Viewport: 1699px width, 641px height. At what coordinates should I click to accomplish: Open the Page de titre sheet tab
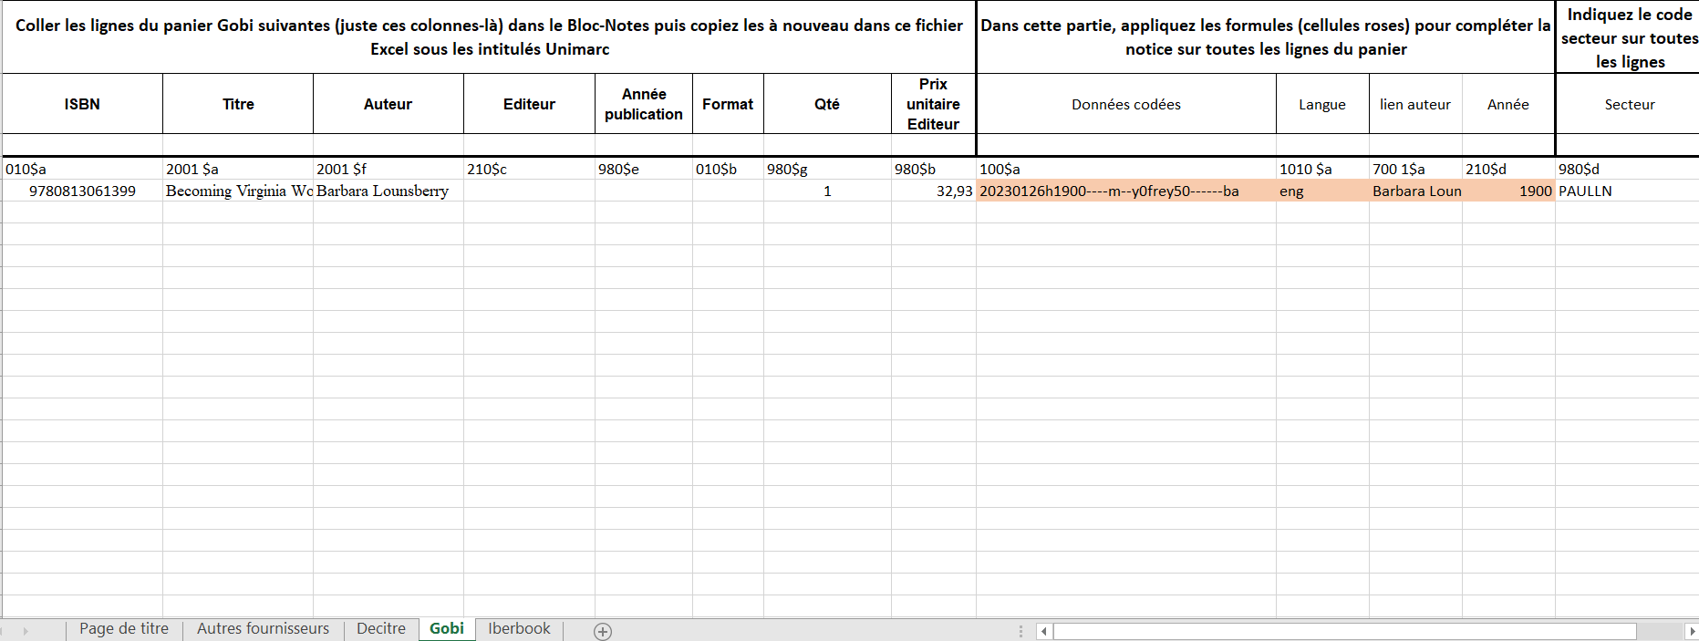pyautogui.click(x=124, y=629)
